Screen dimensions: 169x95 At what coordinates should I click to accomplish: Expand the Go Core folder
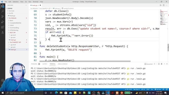[11, 11]
